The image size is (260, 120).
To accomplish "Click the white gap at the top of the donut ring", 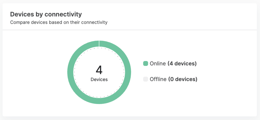I will [x=99, y=44].
